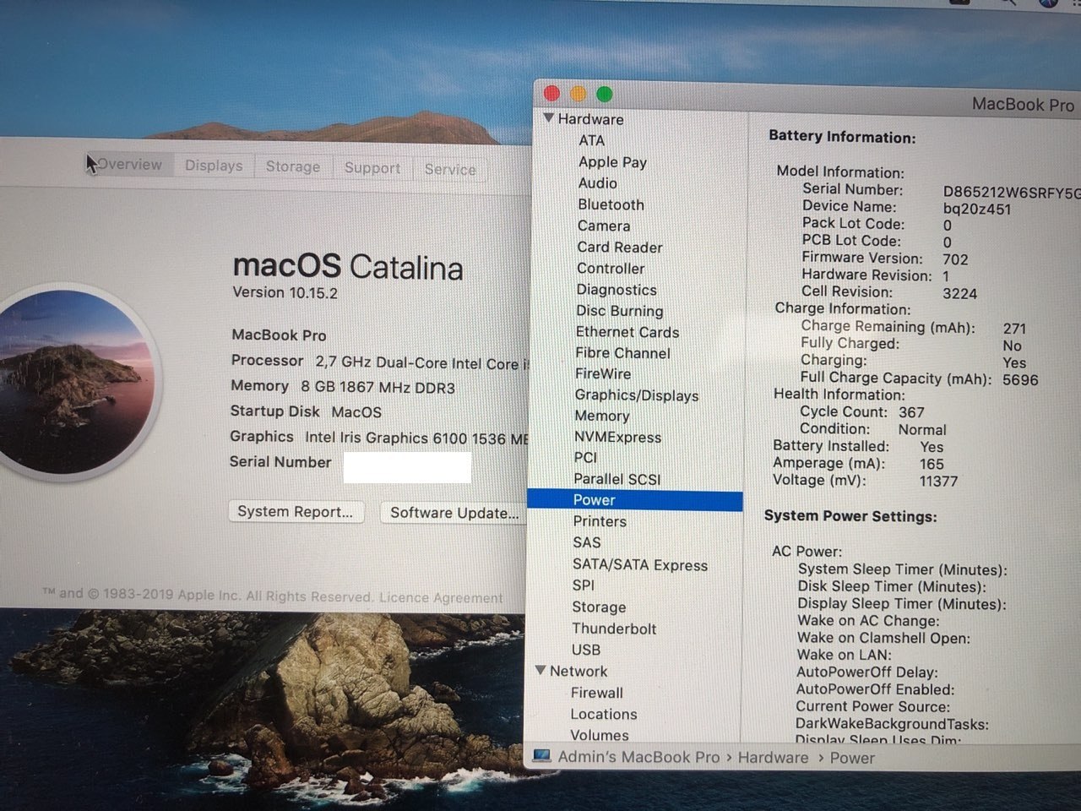Select Storage in the System Report sidebar
1081x811 pixels.
tap(599, 607)
